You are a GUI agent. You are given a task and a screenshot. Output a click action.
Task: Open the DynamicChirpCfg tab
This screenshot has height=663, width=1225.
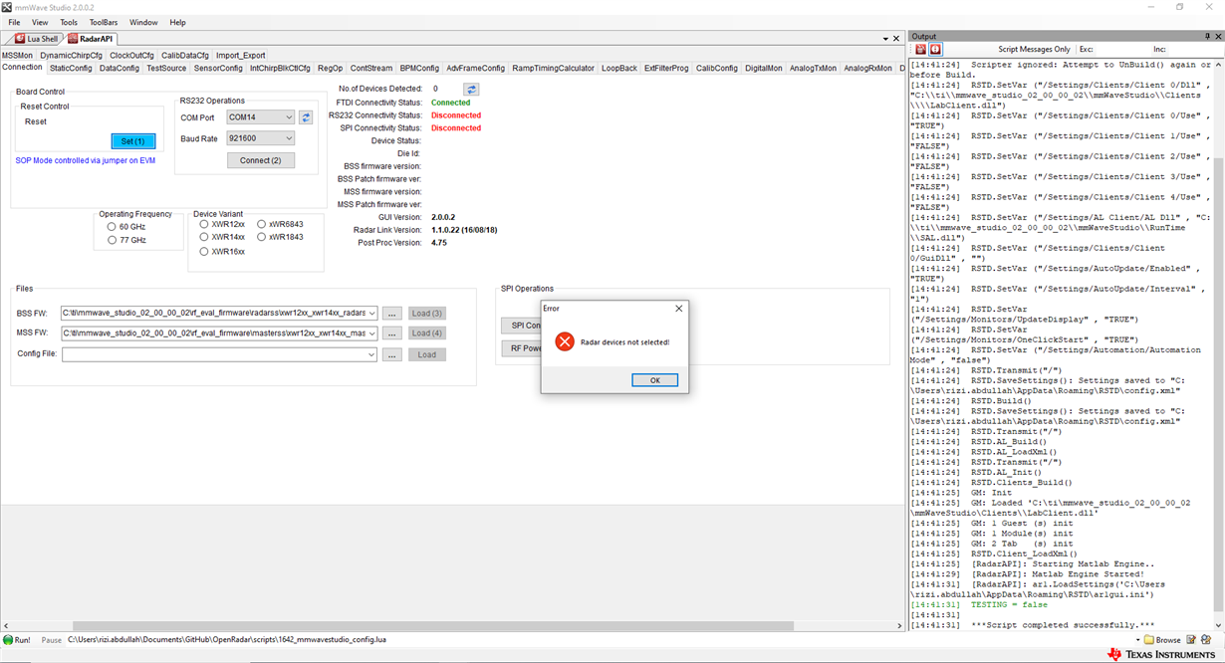tap(71, 56)
